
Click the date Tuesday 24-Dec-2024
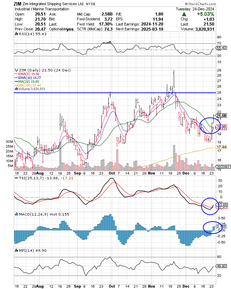pos(195,9)
